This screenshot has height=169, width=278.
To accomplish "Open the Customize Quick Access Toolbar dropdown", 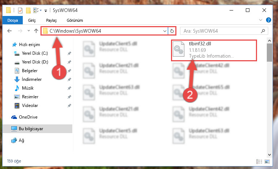I will [x=46, y=11].
